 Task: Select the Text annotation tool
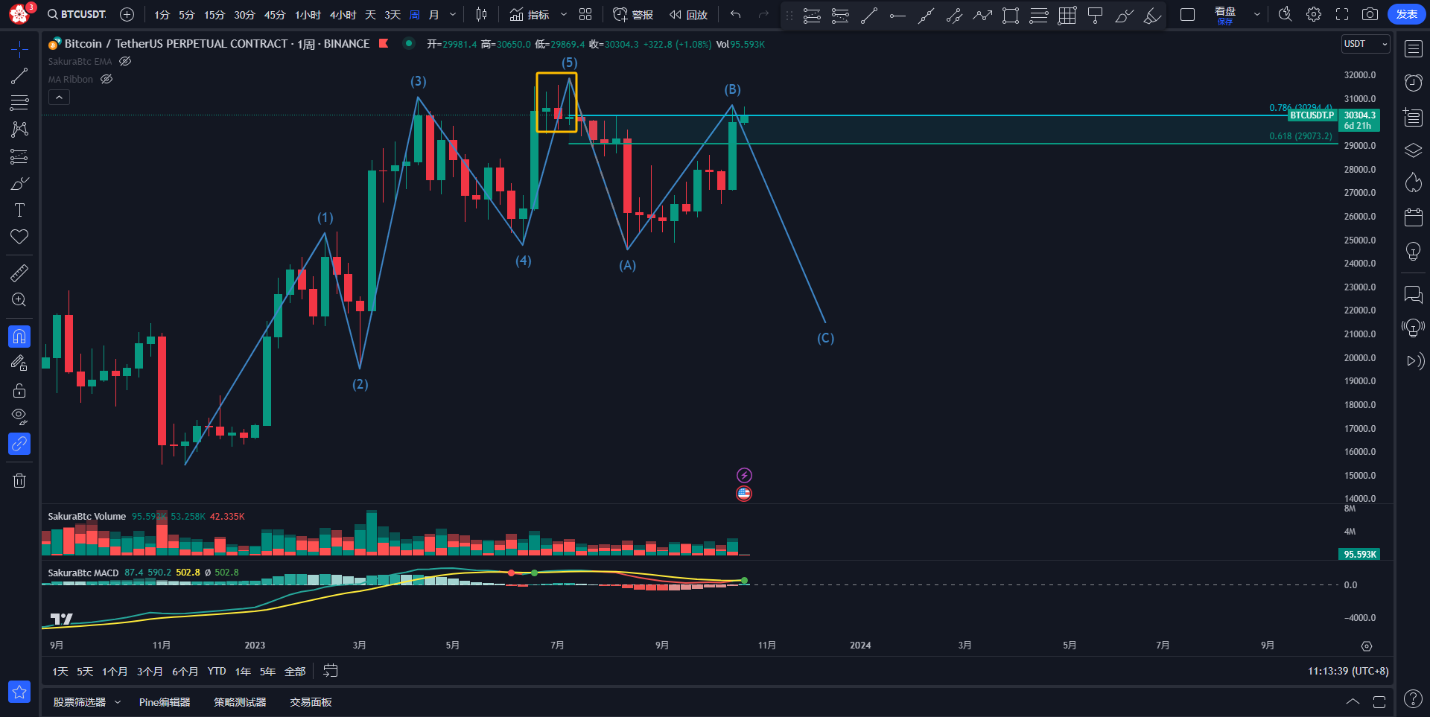(19, 210)
